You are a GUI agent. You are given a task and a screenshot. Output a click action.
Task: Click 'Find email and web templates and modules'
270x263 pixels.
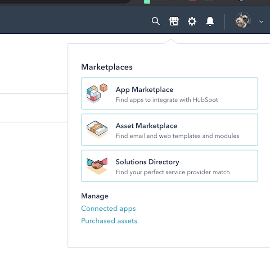point(177,136)
